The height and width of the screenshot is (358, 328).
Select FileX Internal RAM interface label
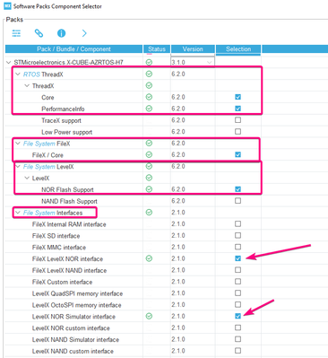[x=69, y=224]
